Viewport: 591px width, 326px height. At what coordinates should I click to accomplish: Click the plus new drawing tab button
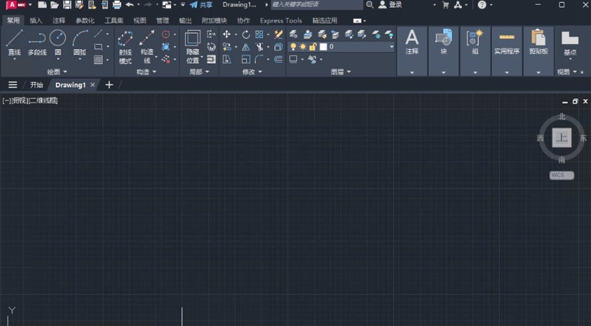click(x=109, y=84)
